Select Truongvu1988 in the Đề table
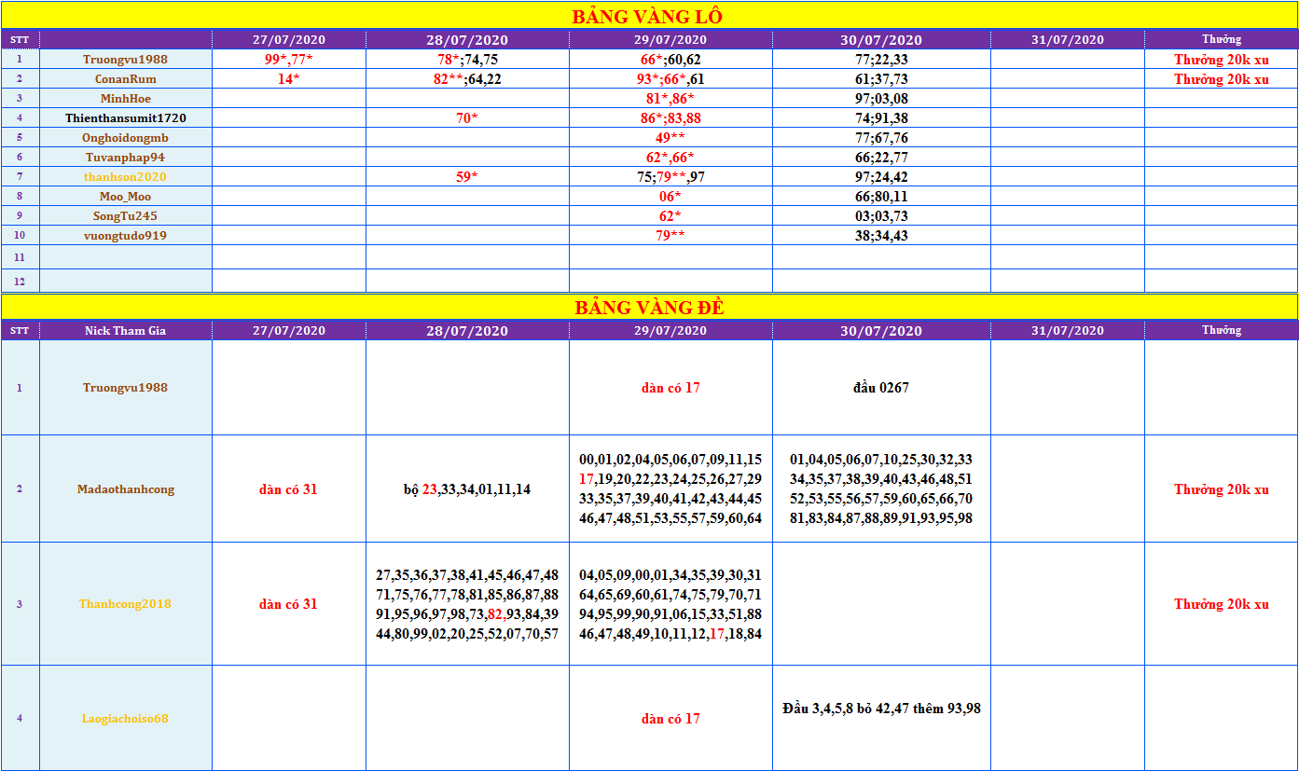 (125, 387)
